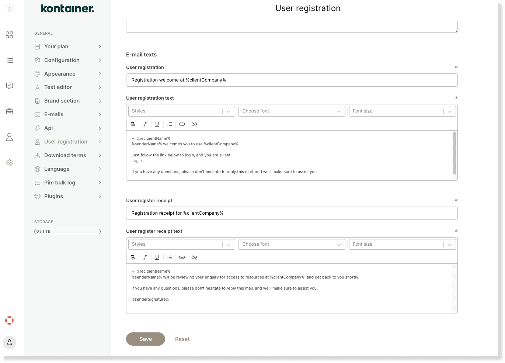The width and height of the screenshot is (505, 363).
Task: Apply italic formatting in the registration text editor
Action: [x=145, y=124]
